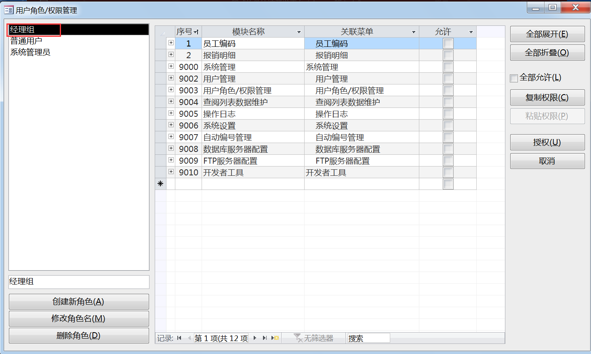
Task: Click 模块名称 cell 数据库服务器配置
Action: pos(253,149)
